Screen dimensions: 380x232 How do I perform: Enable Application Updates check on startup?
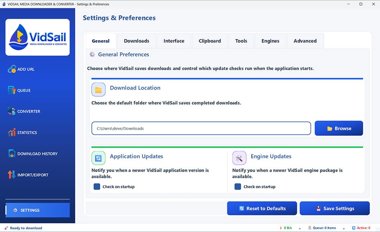[97, 187]
